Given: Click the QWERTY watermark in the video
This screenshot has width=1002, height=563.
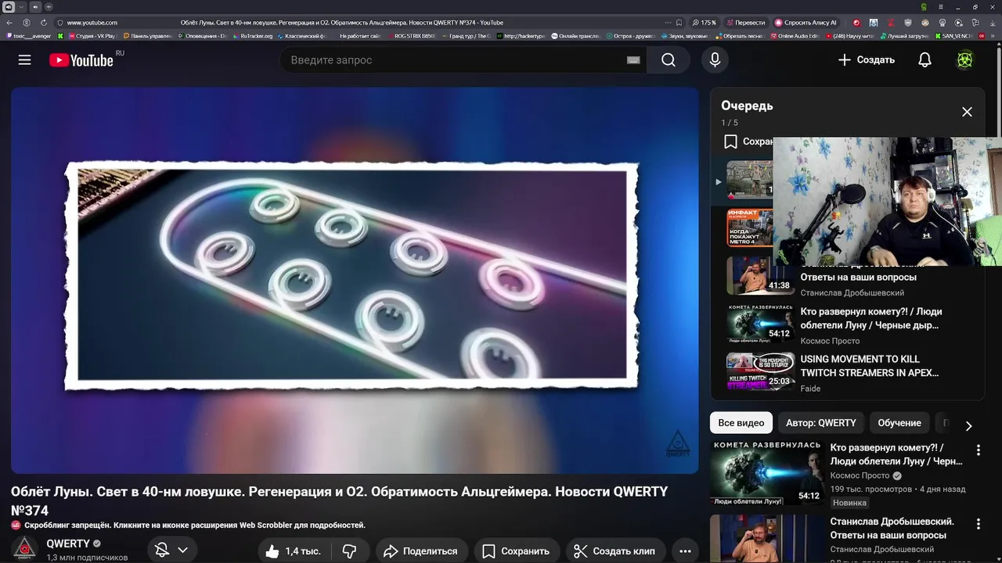Looking at the screenshot, I should pyautogui.click(x=678, y=443).
